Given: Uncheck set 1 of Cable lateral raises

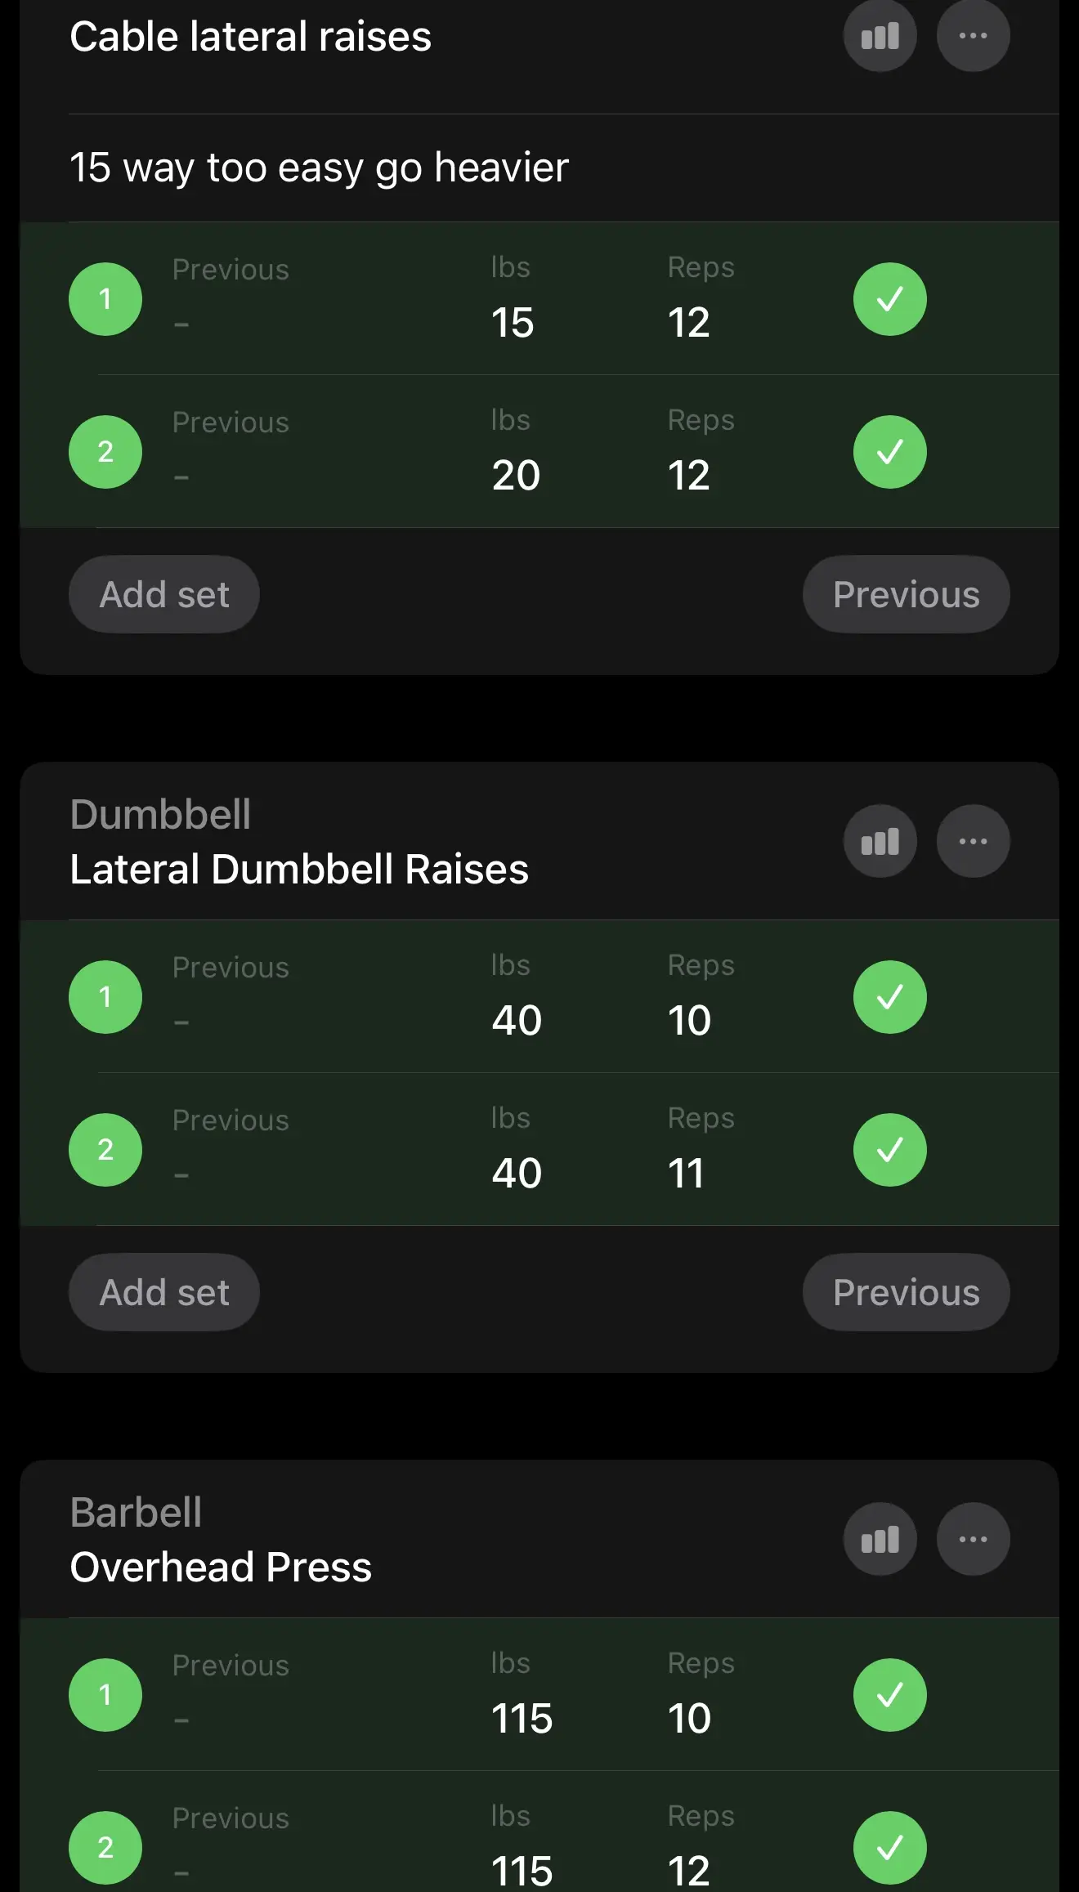Looking at the screenshot, I should coord(889,299).
